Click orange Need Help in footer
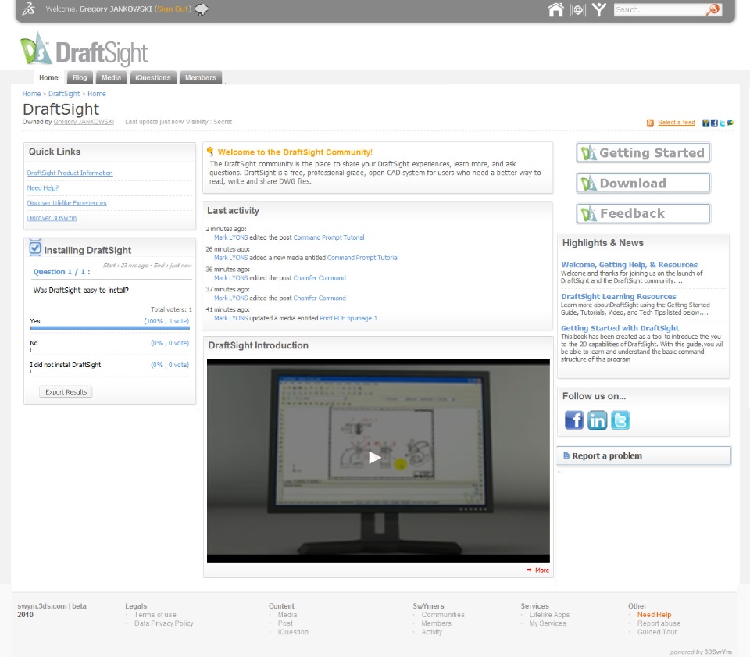The width and height of the screenshot is (750, 657). (654, 615)
